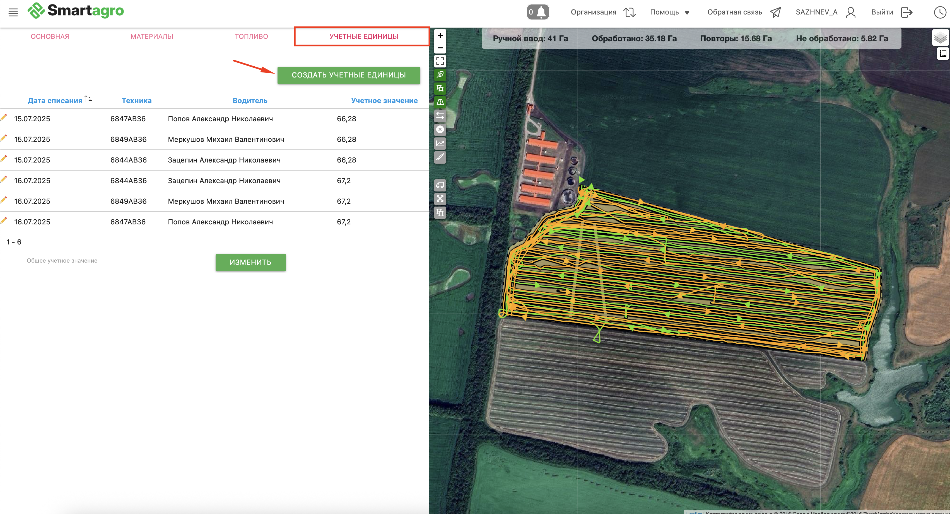Screen dimensions: 950x514
Task: Open the notifications bell
Action: click(x=538, y=12)
